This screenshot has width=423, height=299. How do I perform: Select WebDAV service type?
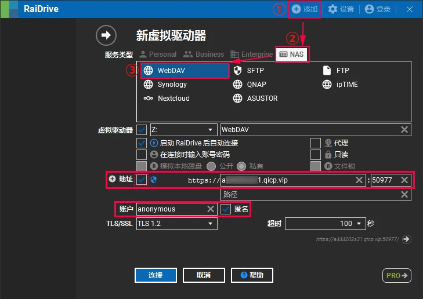pos(185,71)
